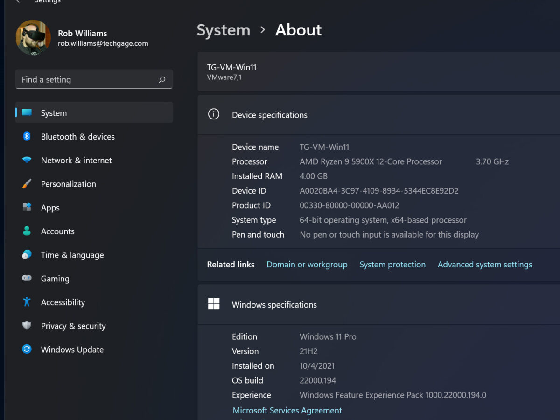Open Domain or workgroup link

point(307,265)
